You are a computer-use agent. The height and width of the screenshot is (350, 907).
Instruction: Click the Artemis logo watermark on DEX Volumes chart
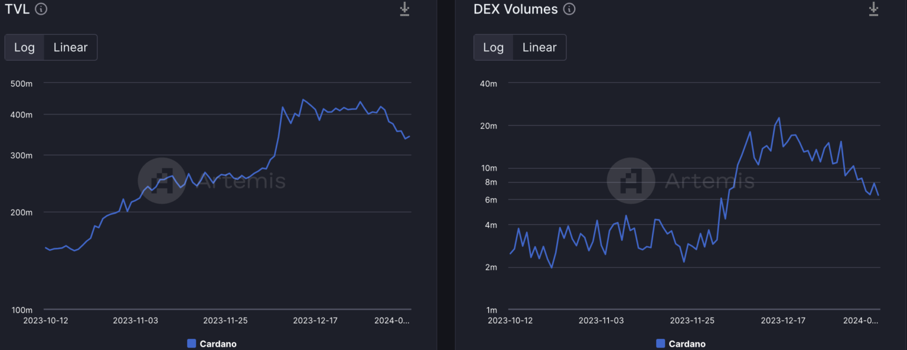tap(631, 181)
